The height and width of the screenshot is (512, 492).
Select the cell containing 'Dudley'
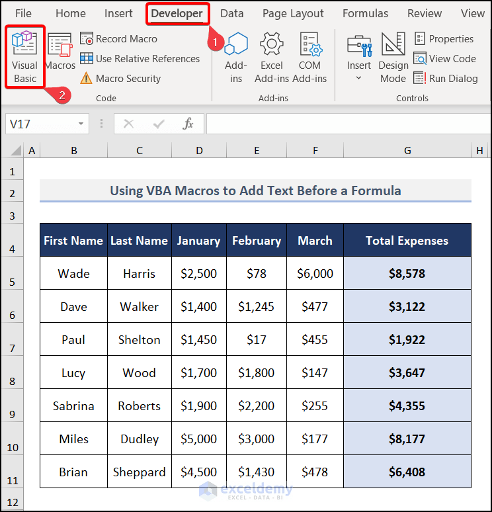click(x=140, y=439)
